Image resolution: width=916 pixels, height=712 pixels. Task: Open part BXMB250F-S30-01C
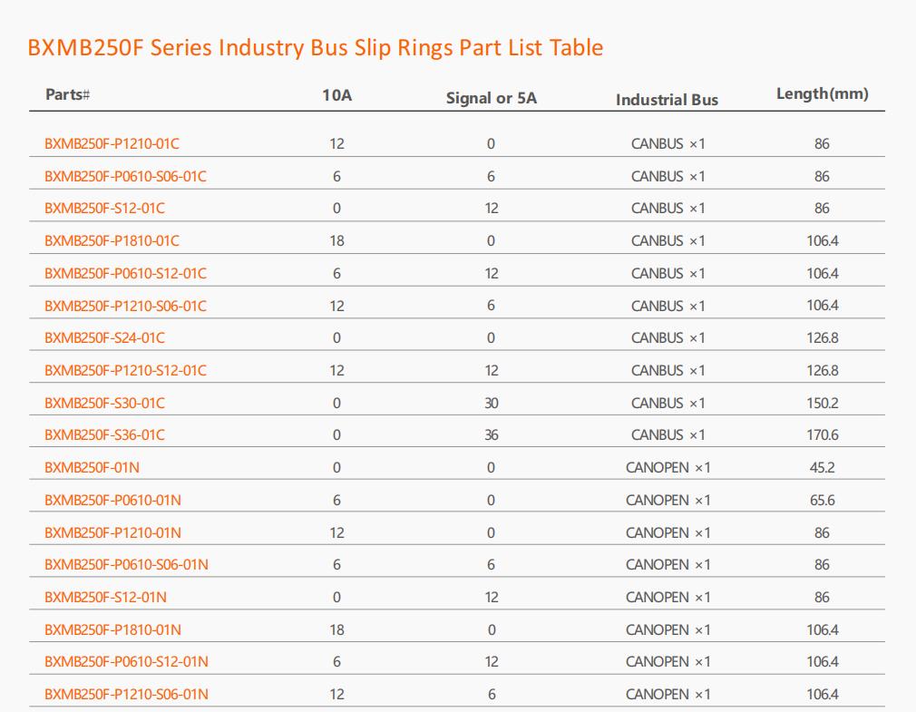click(x=104, y=403)
